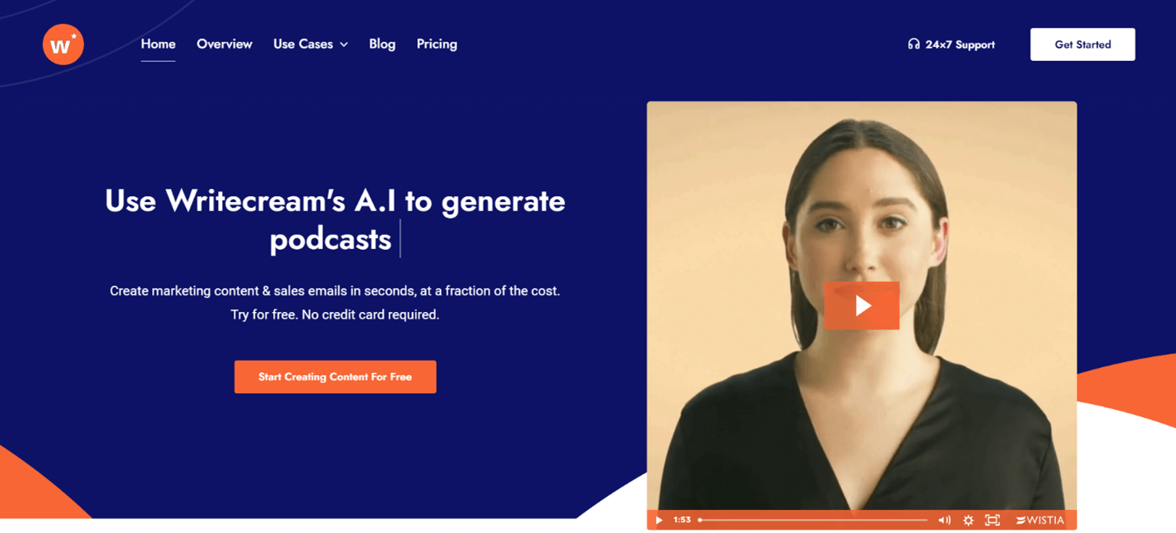Click the Wistia logo in the player
Screen dimensions: 1176x533
coord(1039,520)
